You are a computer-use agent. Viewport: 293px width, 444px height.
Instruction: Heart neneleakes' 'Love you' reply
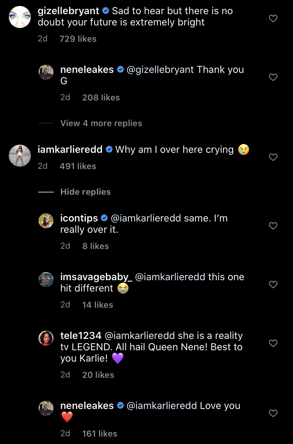[273, 413]
